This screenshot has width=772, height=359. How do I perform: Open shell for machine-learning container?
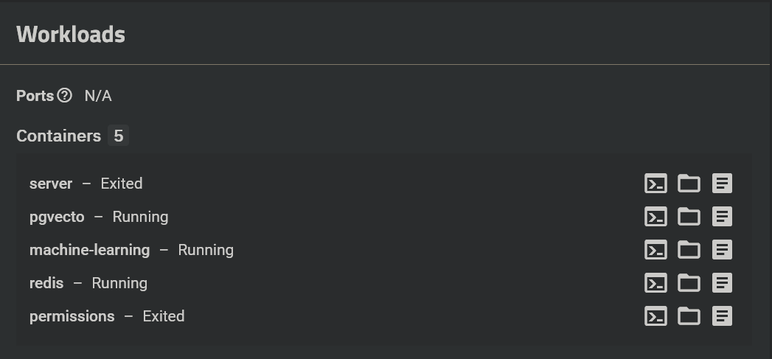[x=655, y=250]
